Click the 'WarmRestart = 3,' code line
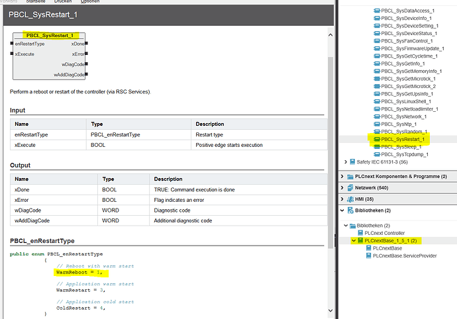This screenshot has height=319, width=457. click(81, 291)
